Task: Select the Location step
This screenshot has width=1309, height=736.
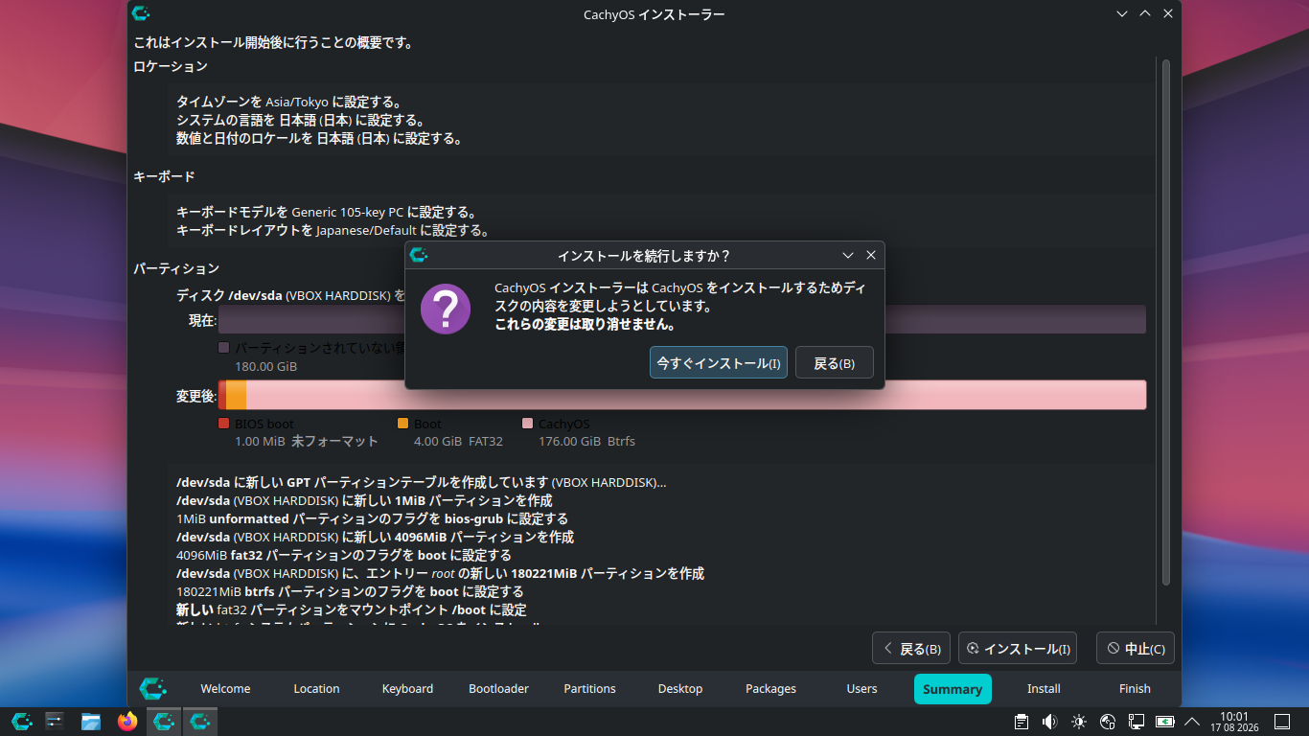Action: 316,688
